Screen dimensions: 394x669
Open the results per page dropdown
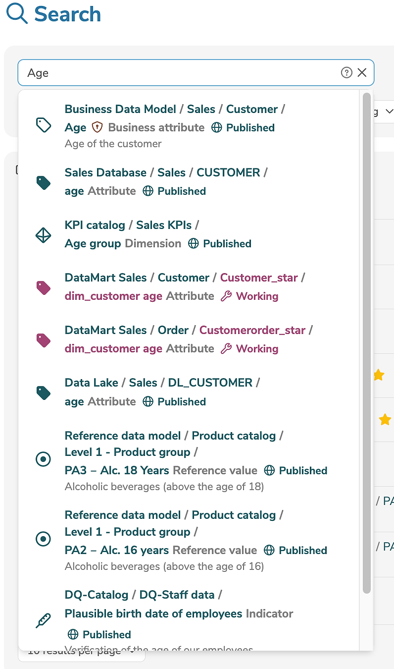[81, 650]
